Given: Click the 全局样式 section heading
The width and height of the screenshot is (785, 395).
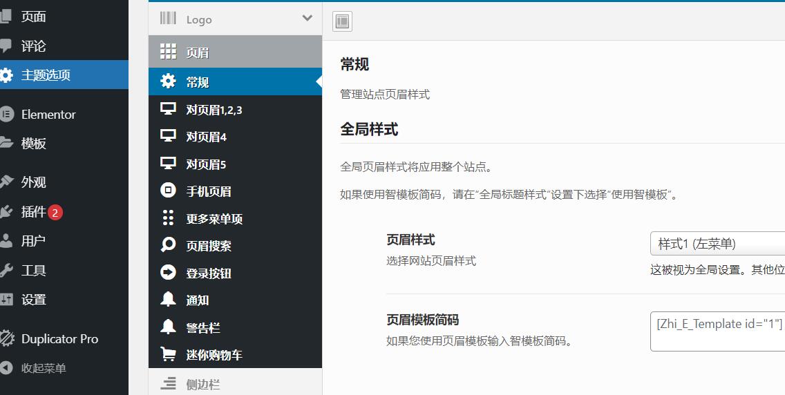Looking at the screenshot, I should 369,129.
